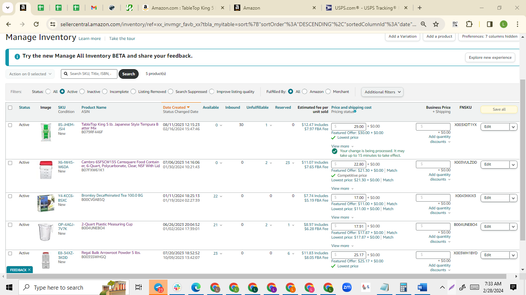Open the TableTop King Tempura Batter Mix link
526x295 pixels.
click(120, 126)
